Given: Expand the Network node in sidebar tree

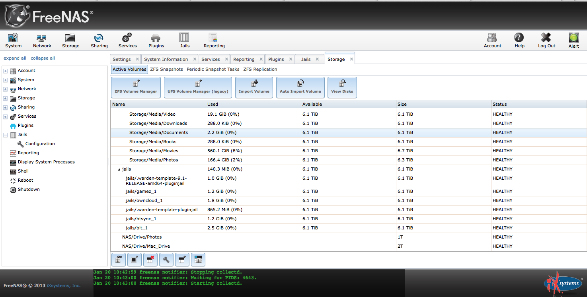Looking at the screenshot, I should (x=6, y=89).
